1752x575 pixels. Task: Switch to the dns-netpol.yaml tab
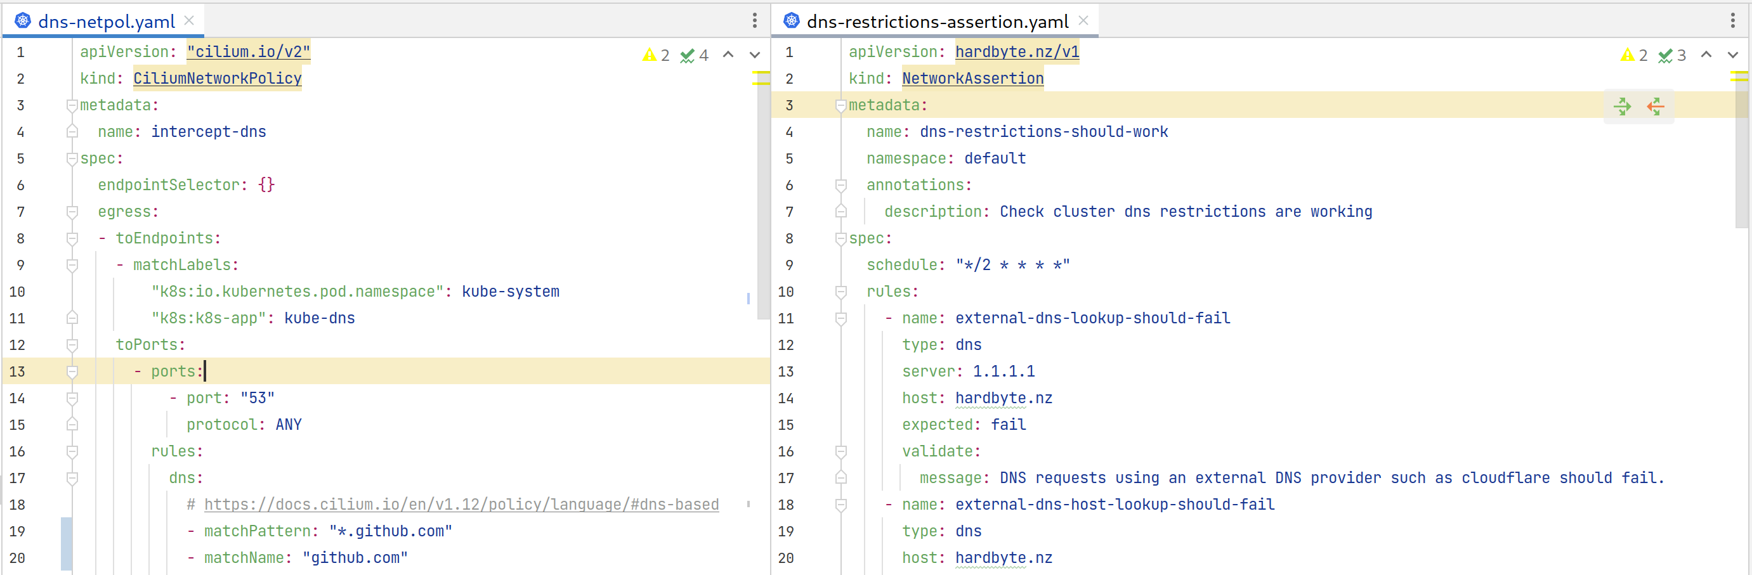pyautogui.click(x=106, y=22)
